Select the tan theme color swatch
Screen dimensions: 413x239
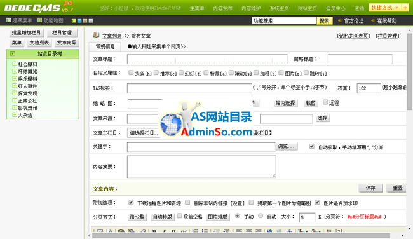(x=85, y=20)
